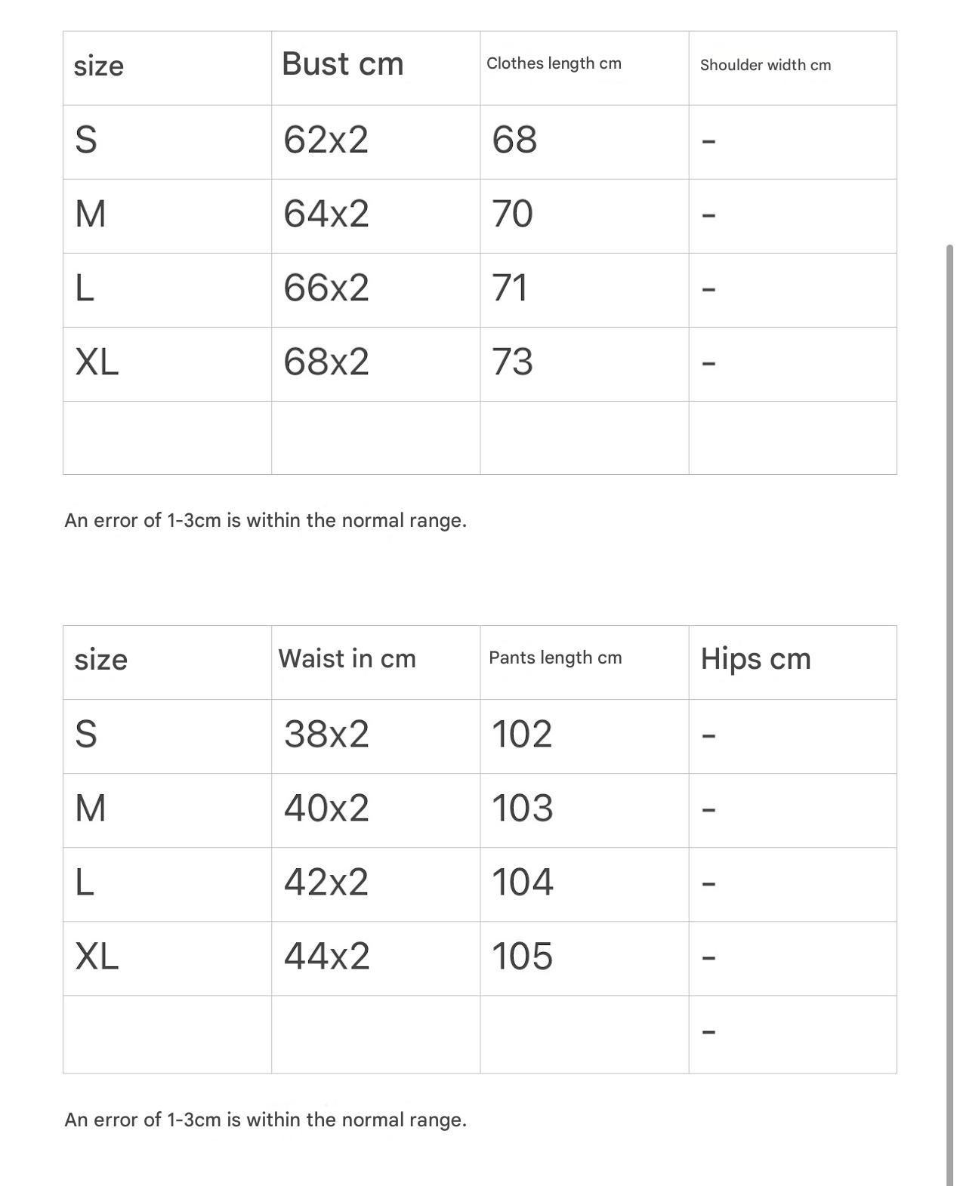Click the "Clothes length cm" column header
960x1186 pixels.
pyautogui.click(x=554, y=64)
